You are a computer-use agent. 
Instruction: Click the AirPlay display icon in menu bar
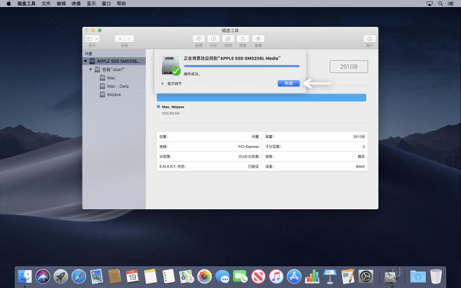pos(430,4)
